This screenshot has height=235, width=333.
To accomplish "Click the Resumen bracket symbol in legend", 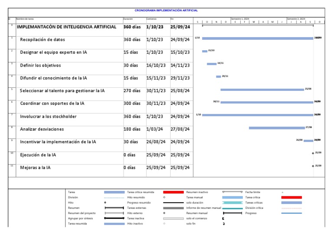I will (114, 208).
